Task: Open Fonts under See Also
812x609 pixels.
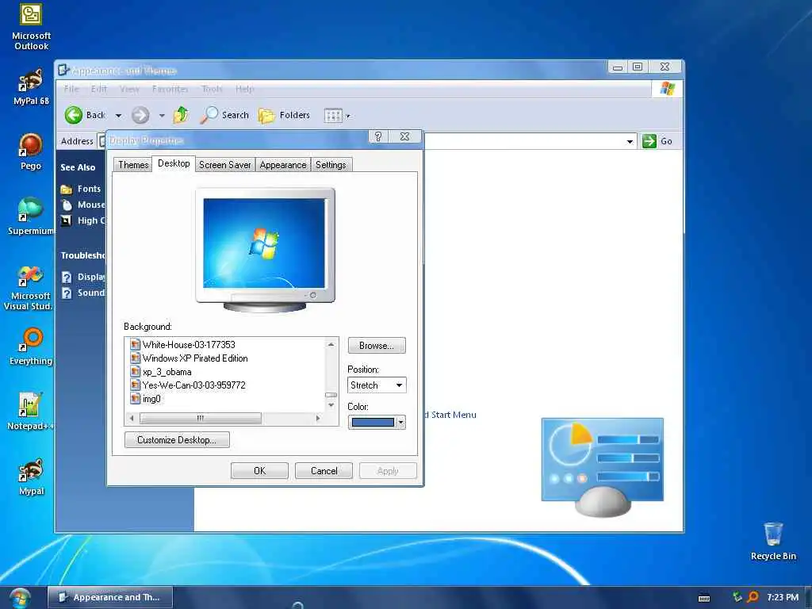Action: click(89, 189)
